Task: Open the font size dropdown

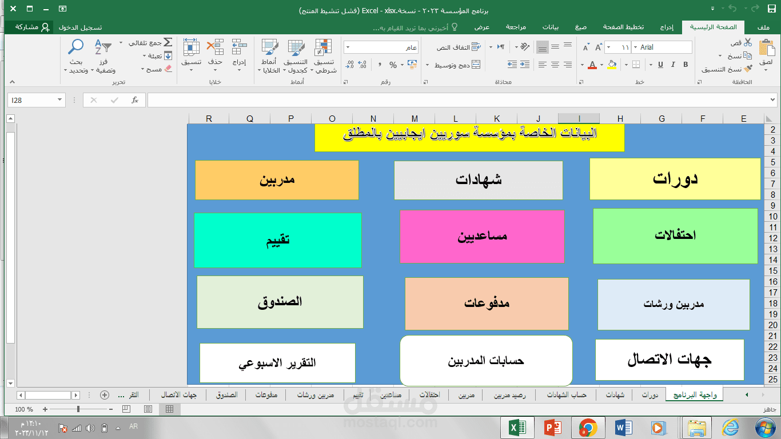Action: click(x=609, y=47)
